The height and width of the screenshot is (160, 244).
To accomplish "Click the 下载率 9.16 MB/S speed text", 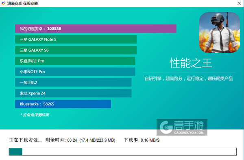I will coord(142,140).
